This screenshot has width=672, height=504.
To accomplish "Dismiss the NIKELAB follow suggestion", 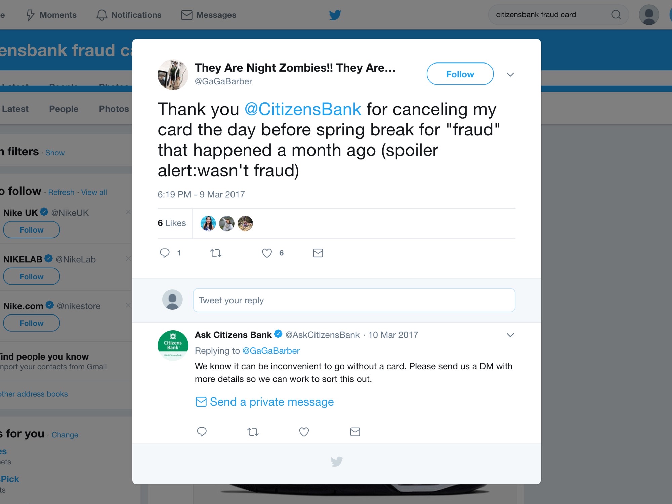I will tap(128, 259).
